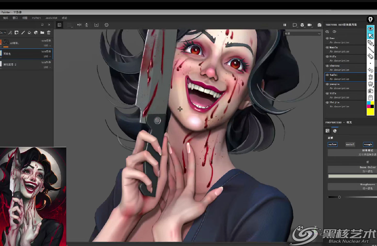Expand opacity dropdown of AO layer
Viewport: 377px width, 246px height.
50,46
